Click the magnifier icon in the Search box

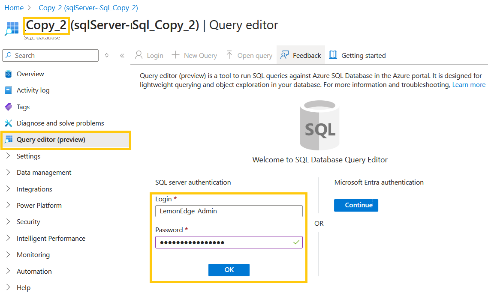pyautogui.click(x=9, y=55)
